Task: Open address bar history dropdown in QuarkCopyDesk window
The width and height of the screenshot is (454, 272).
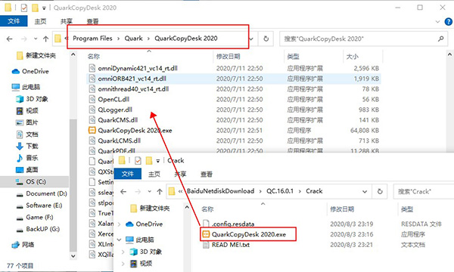Action: coord(251,39)
